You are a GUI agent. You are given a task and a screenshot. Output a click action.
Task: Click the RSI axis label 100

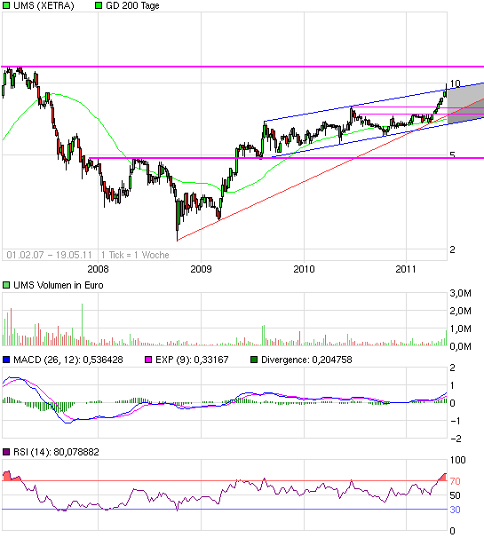458,460
